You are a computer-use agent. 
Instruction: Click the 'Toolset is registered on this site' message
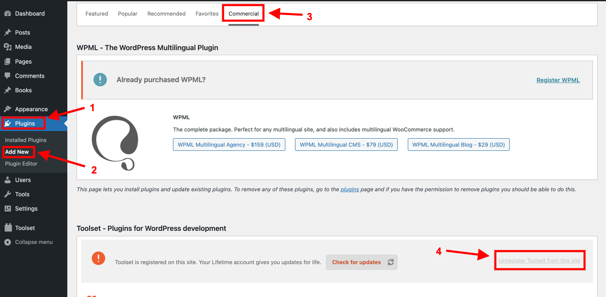pos(218,262)
